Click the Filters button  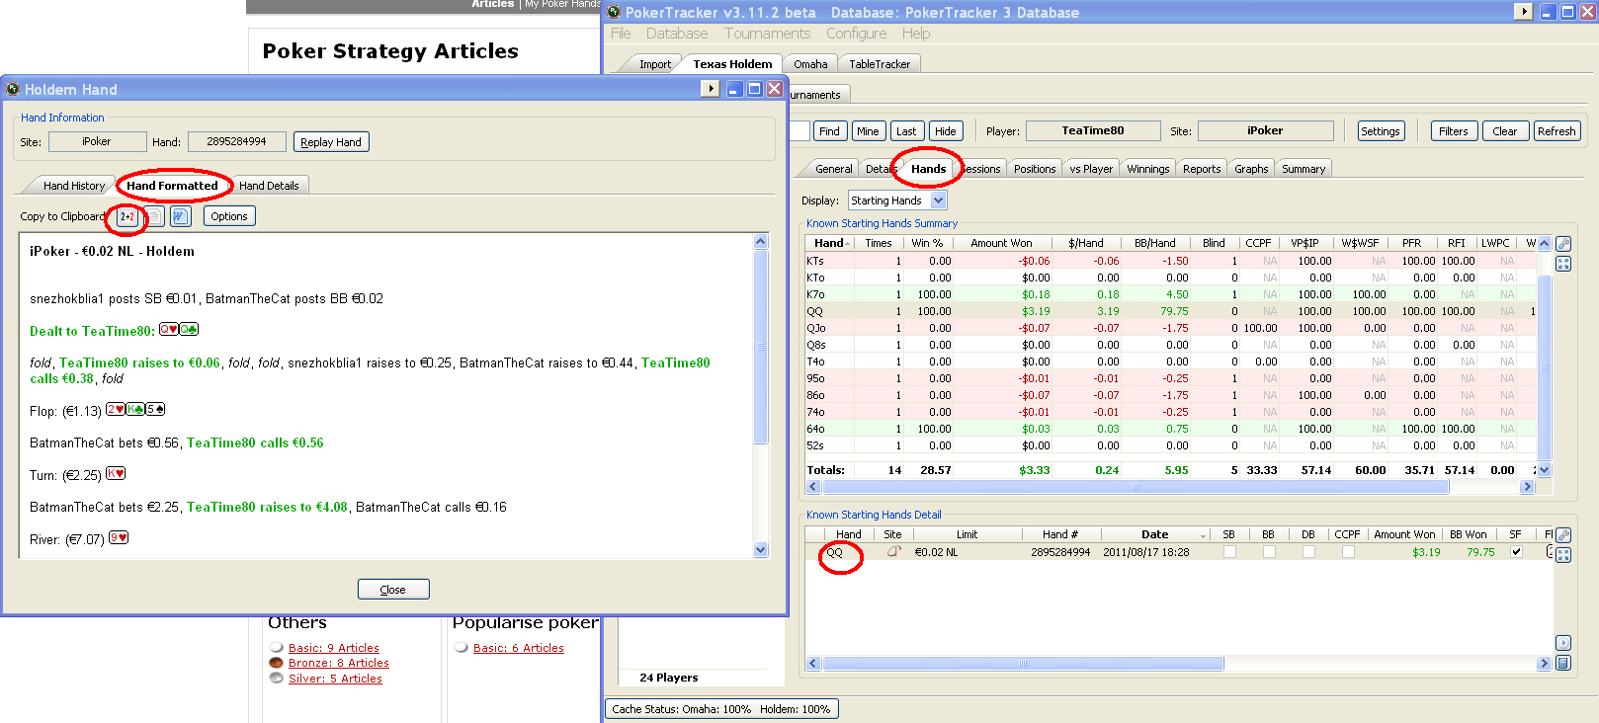tap(1454, 131)
